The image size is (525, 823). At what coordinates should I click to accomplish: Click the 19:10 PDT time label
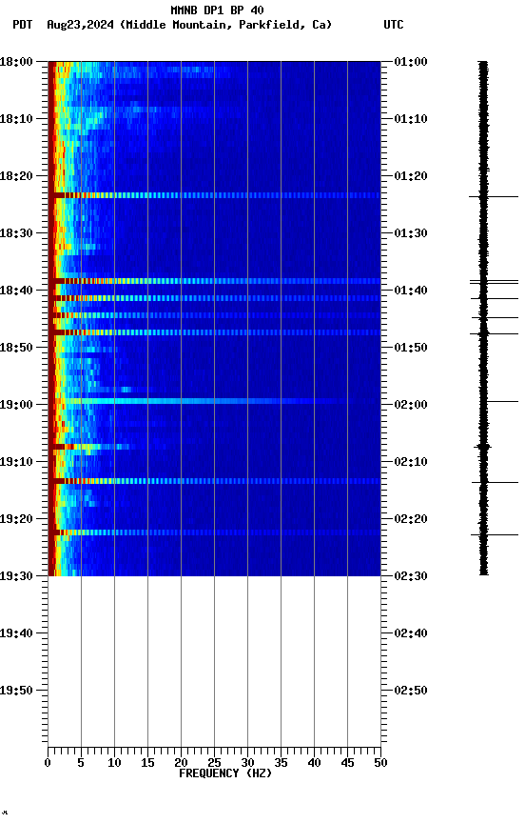pyautogui.click(x=16, y=462)
